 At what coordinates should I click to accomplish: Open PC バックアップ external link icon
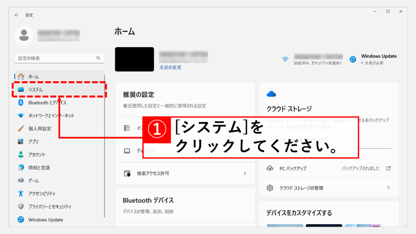(388, 168)
